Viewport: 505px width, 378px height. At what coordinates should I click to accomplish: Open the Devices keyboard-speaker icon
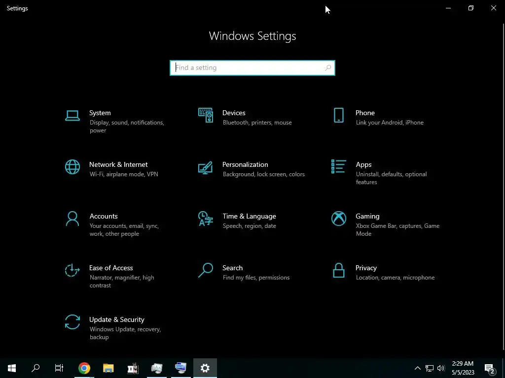click(206, 115)
